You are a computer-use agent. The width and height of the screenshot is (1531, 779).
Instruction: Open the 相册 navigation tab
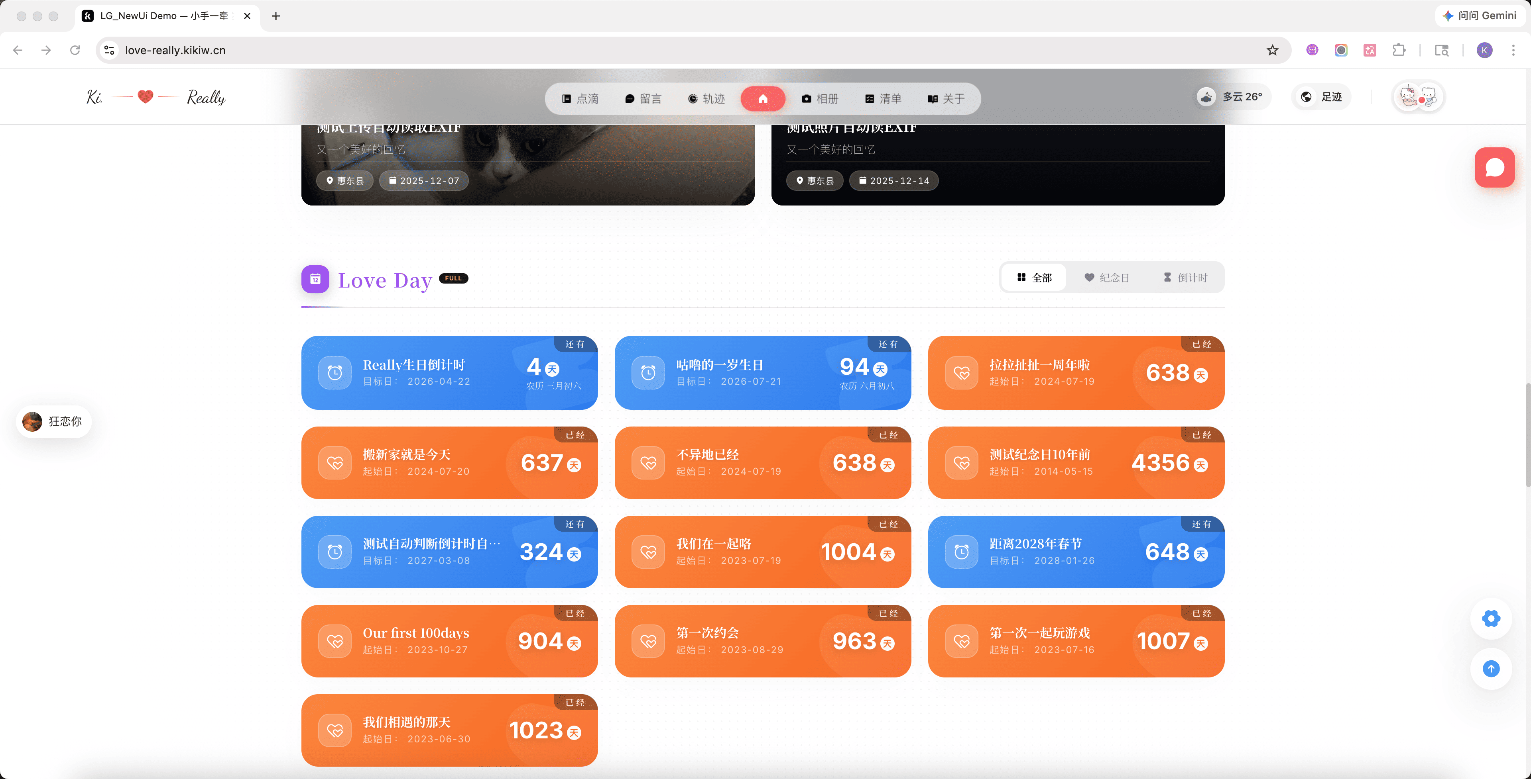pos(820,98)
